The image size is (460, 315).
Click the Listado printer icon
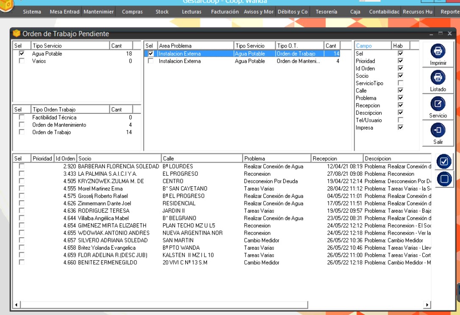click(x=438, y=78)
